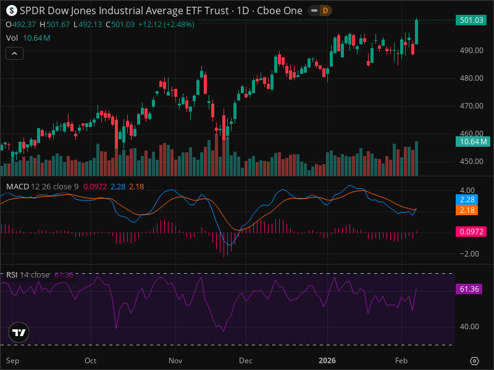Click the open value O492.37 in legend
This screenshot has width=494, height=370.
[21, 25]
